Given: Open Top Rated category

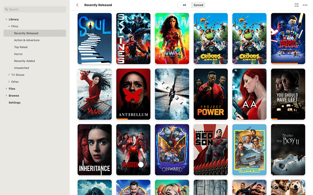Looking at the screenshot, I should point(21,47).
